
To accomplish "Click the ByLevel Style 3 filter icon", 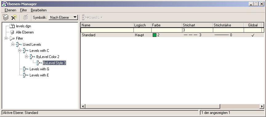I will click(x=39, y=63).
